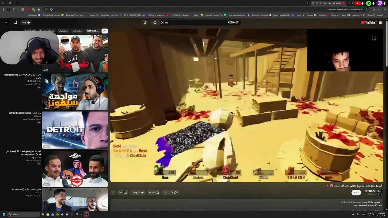
Task: Open the YouTube notifications bell
Action: [x=16, y=22]
